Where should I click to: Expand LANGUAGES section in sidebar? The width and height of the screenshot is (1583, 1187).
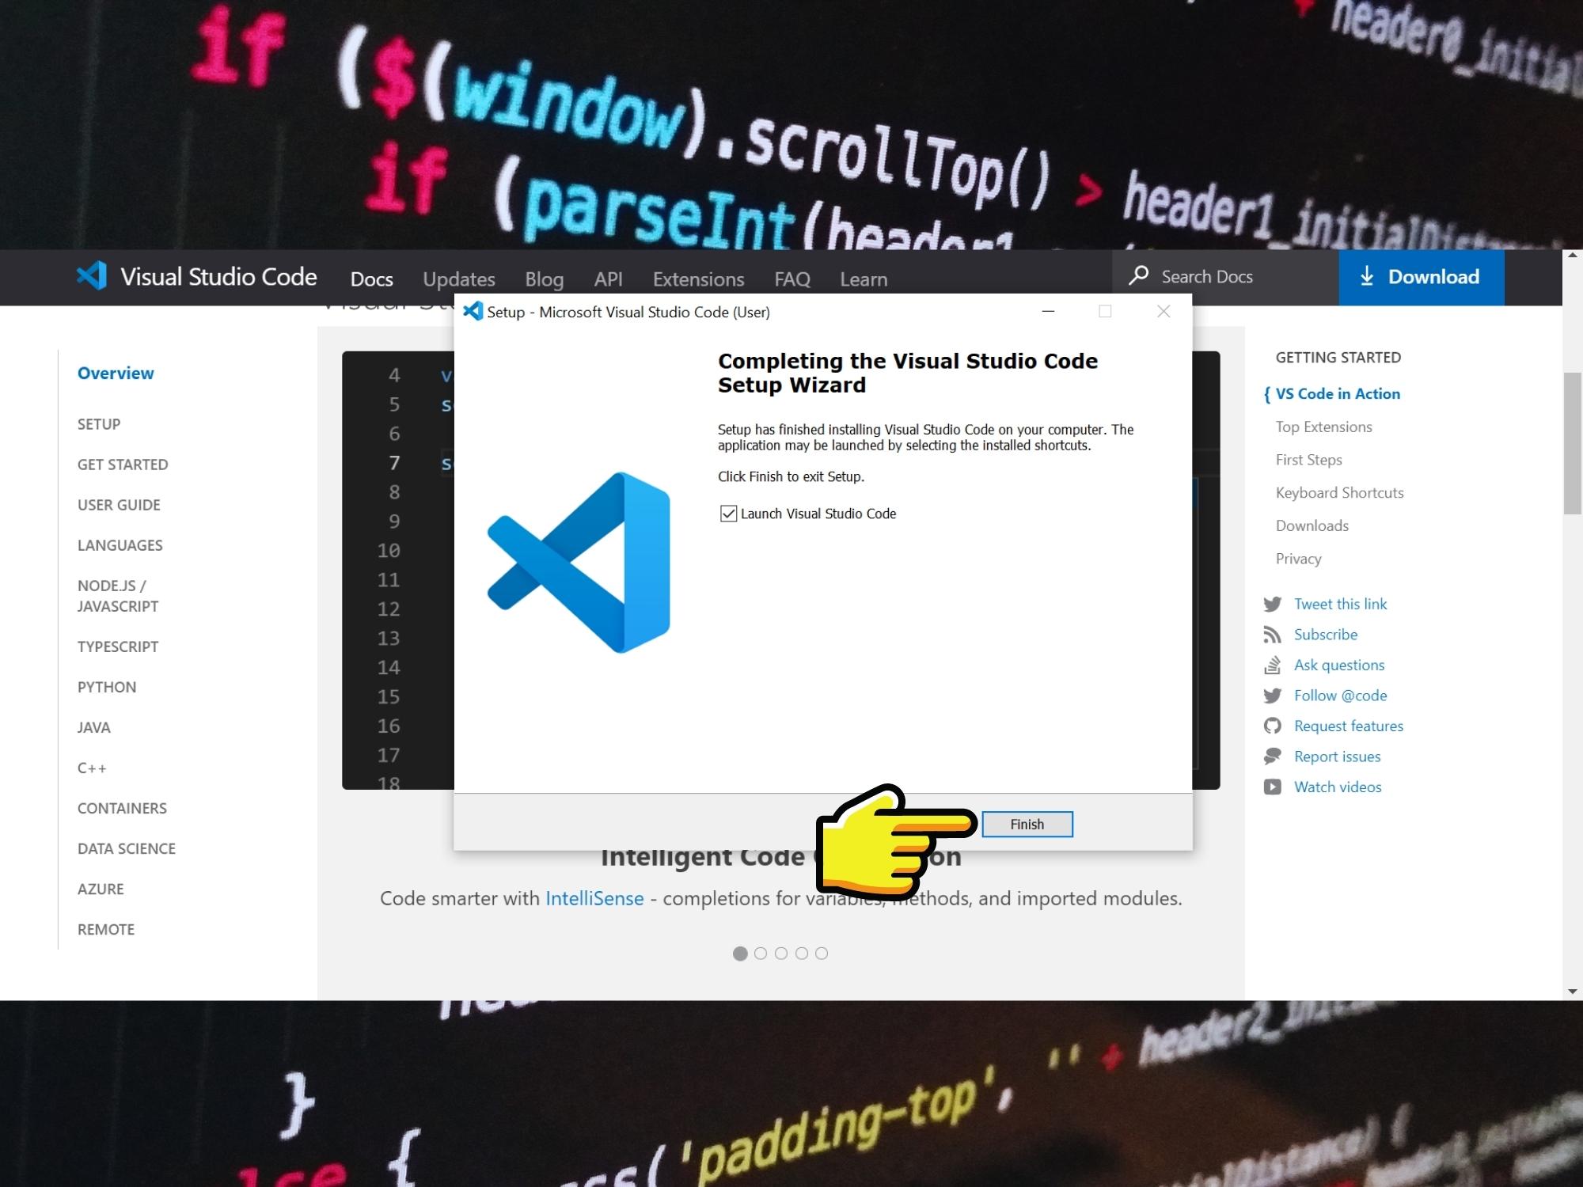(120, 545)
